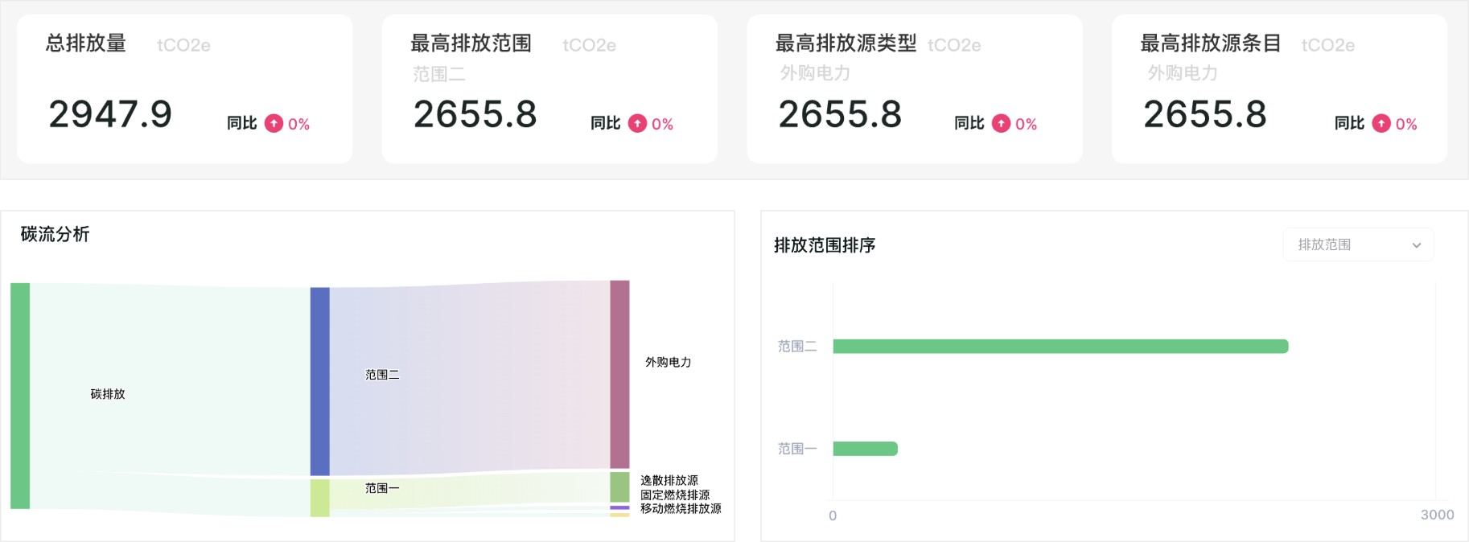Click the 碳流分析 panel title
1469x542 pixels.
point(55,234)
